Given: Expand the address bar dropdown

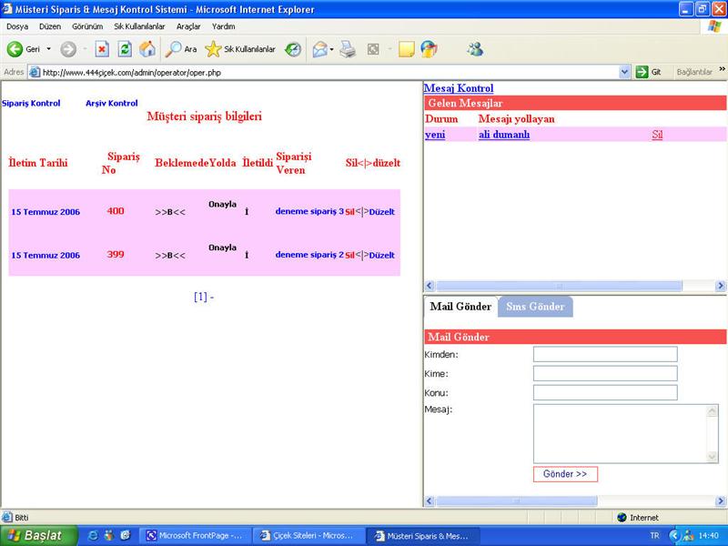Looking at the screenshot, I should click(624, 72).
